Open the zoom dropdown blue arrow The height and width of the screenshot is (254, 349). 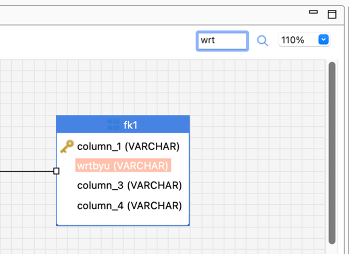pos(324,40)
